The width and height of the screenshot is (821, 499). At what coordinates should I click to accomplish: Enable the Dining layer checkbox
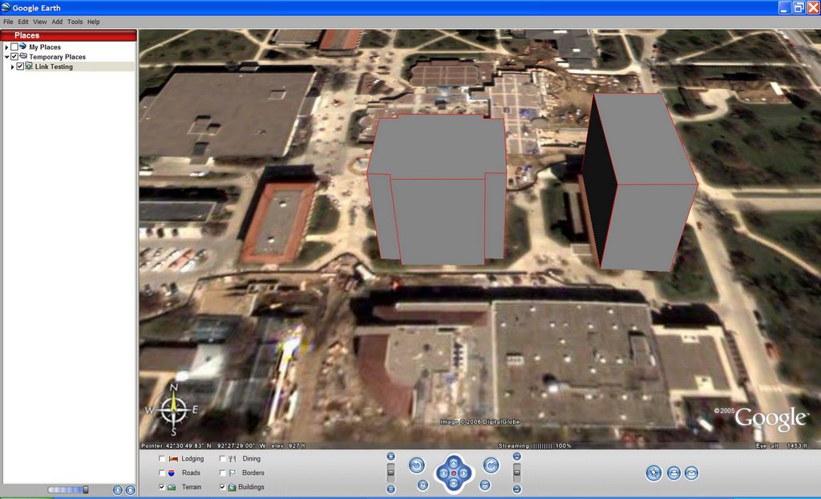click(223, 459)
